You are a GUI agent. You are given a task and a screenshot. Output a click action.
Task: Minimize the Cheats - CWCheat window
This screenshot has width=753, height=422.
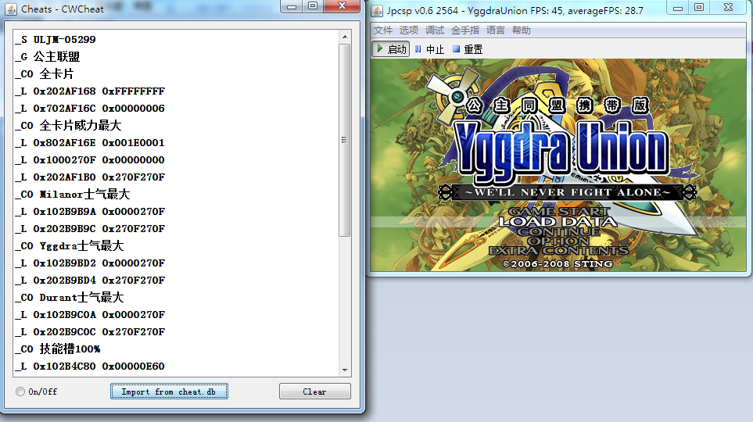[292, 6]
